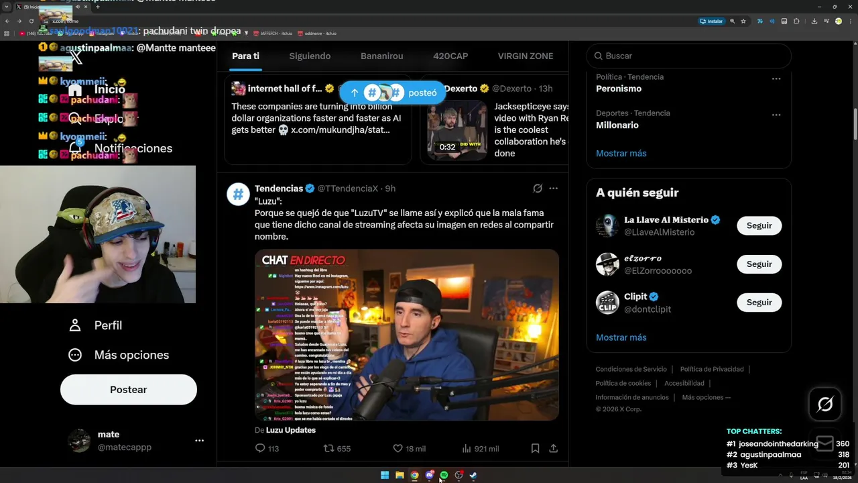Open Política de cookies link
Image resolution: width=858 pixels, height=483 pixels.
pos(623,383)
